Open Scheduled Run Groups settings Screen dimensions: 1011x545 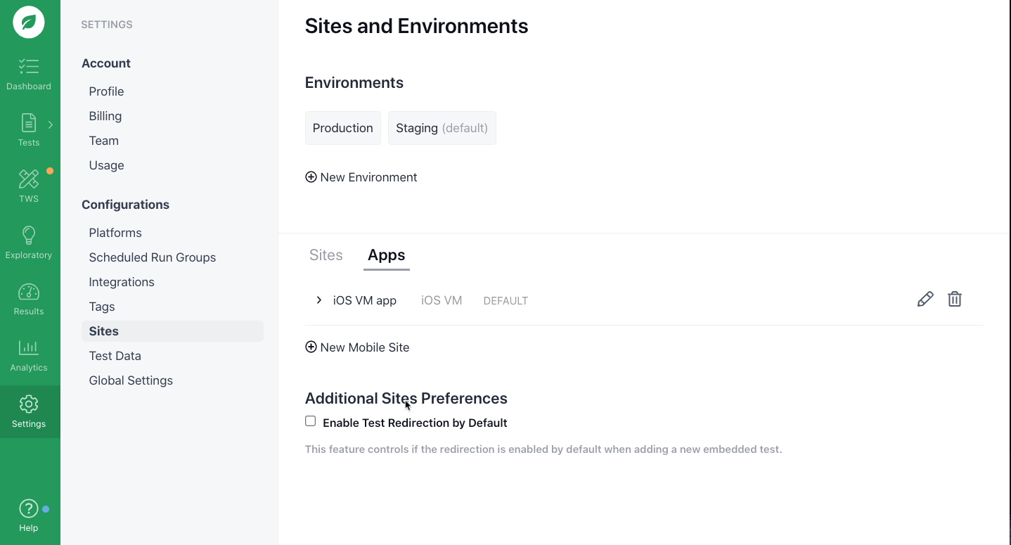click(153, 257)
